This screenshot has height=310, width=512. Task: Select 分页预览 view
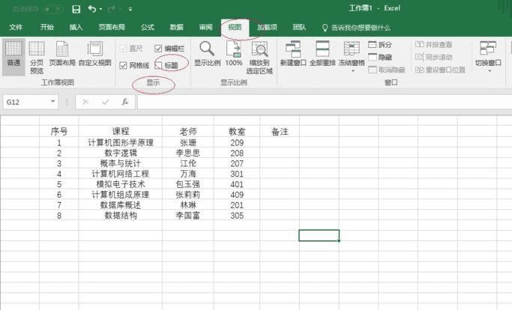[37, 58]
